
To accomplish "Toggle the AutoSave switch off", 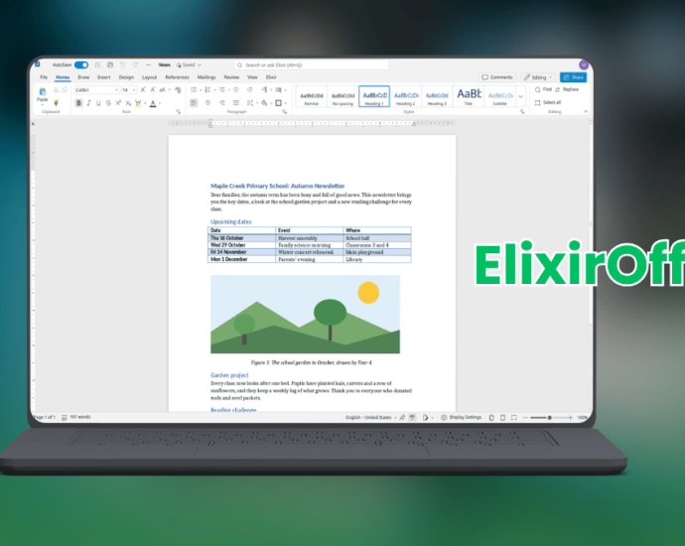I will pos(81,66).
